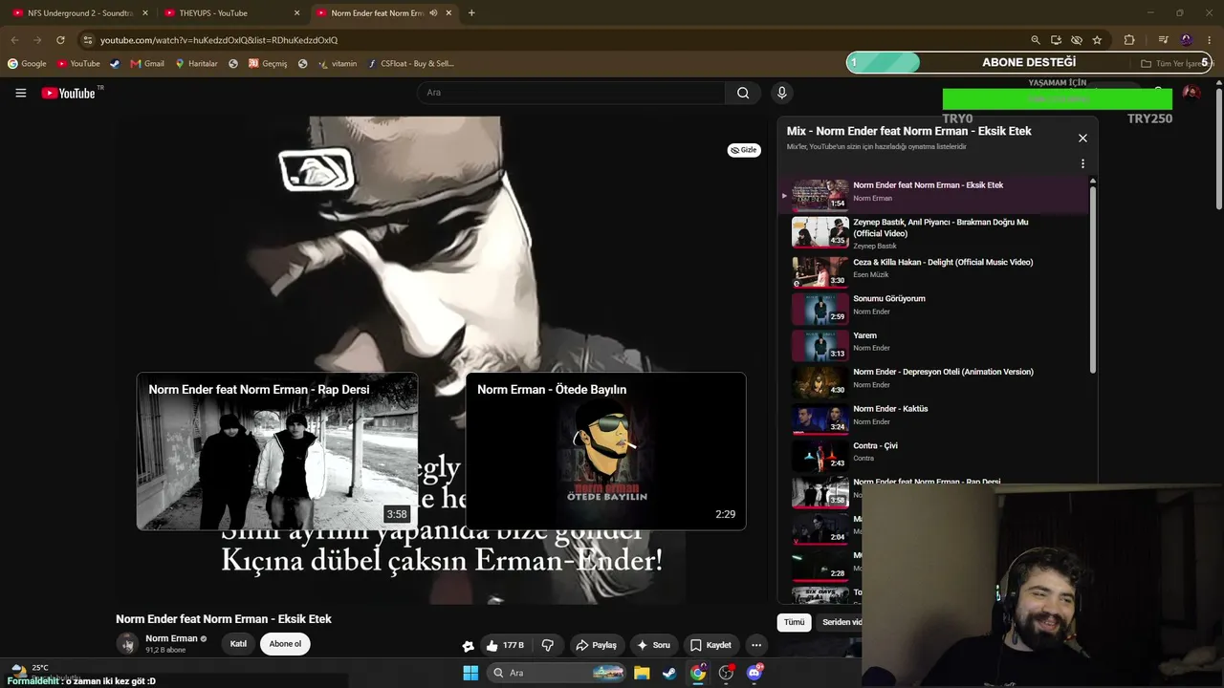Play Ötede Bayılın end-screen video card
The width and height of the screenshot is (1224, 688).
point(605,451)
